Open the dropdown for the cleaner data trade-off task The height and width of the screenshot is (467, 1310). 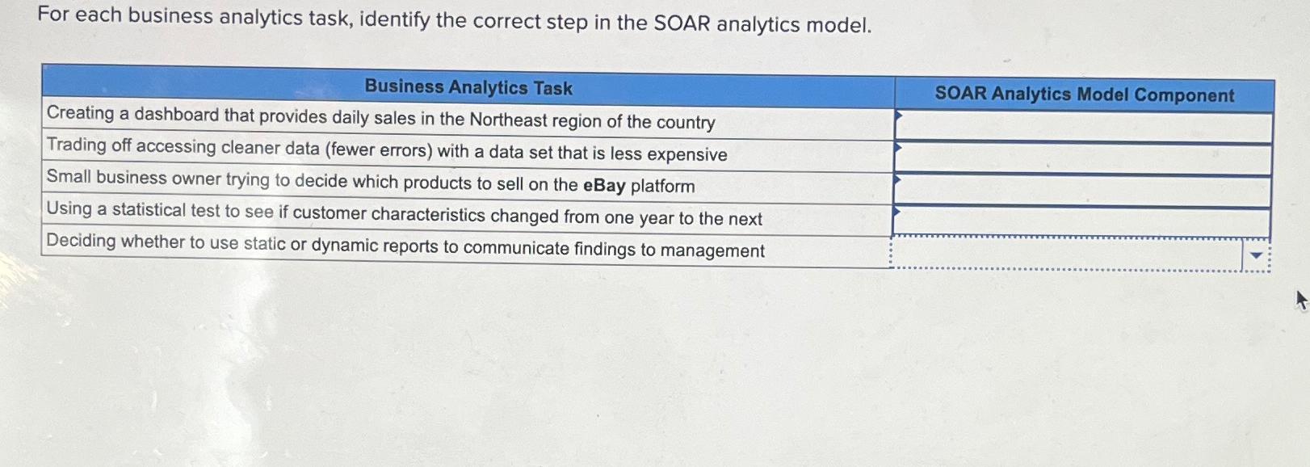coord(1082,157)
